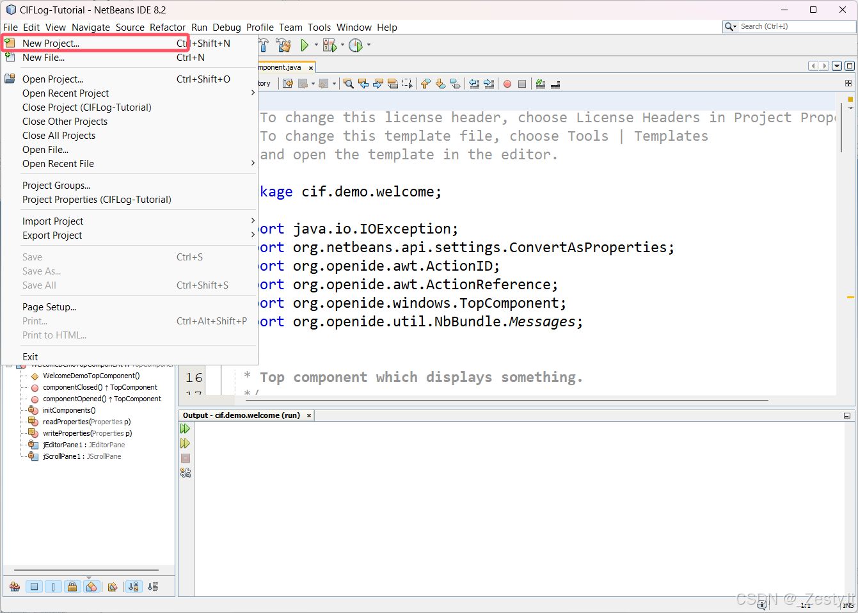Enable sort by name in Navigator
The width and height of the screenshot is (858, 613).
[133, 586]
